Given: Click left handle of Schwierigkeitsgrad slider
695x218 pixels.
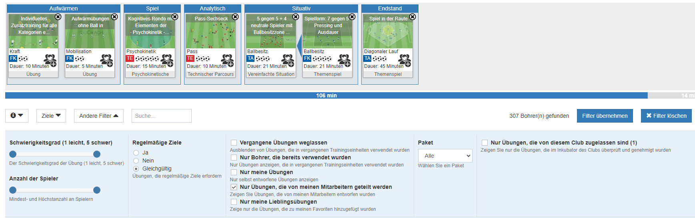Looking at the screenshot, I should point(13,154).
